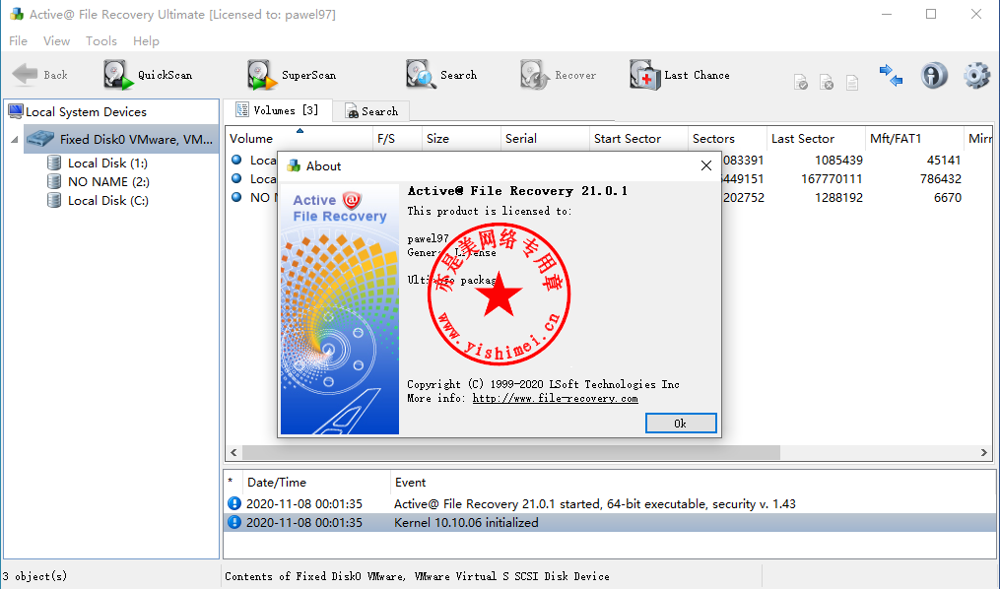Click Last Sector value 1085439
The image size is (1000, 589).
[x=838, y=160]
